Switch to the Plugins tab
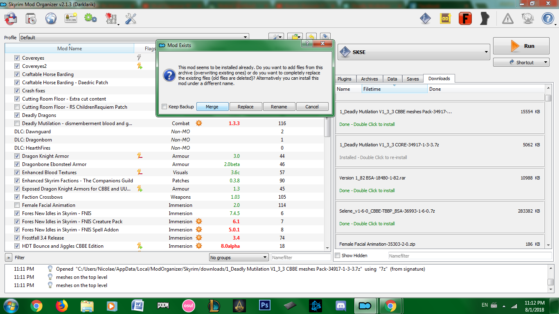 tap(345, 79)
